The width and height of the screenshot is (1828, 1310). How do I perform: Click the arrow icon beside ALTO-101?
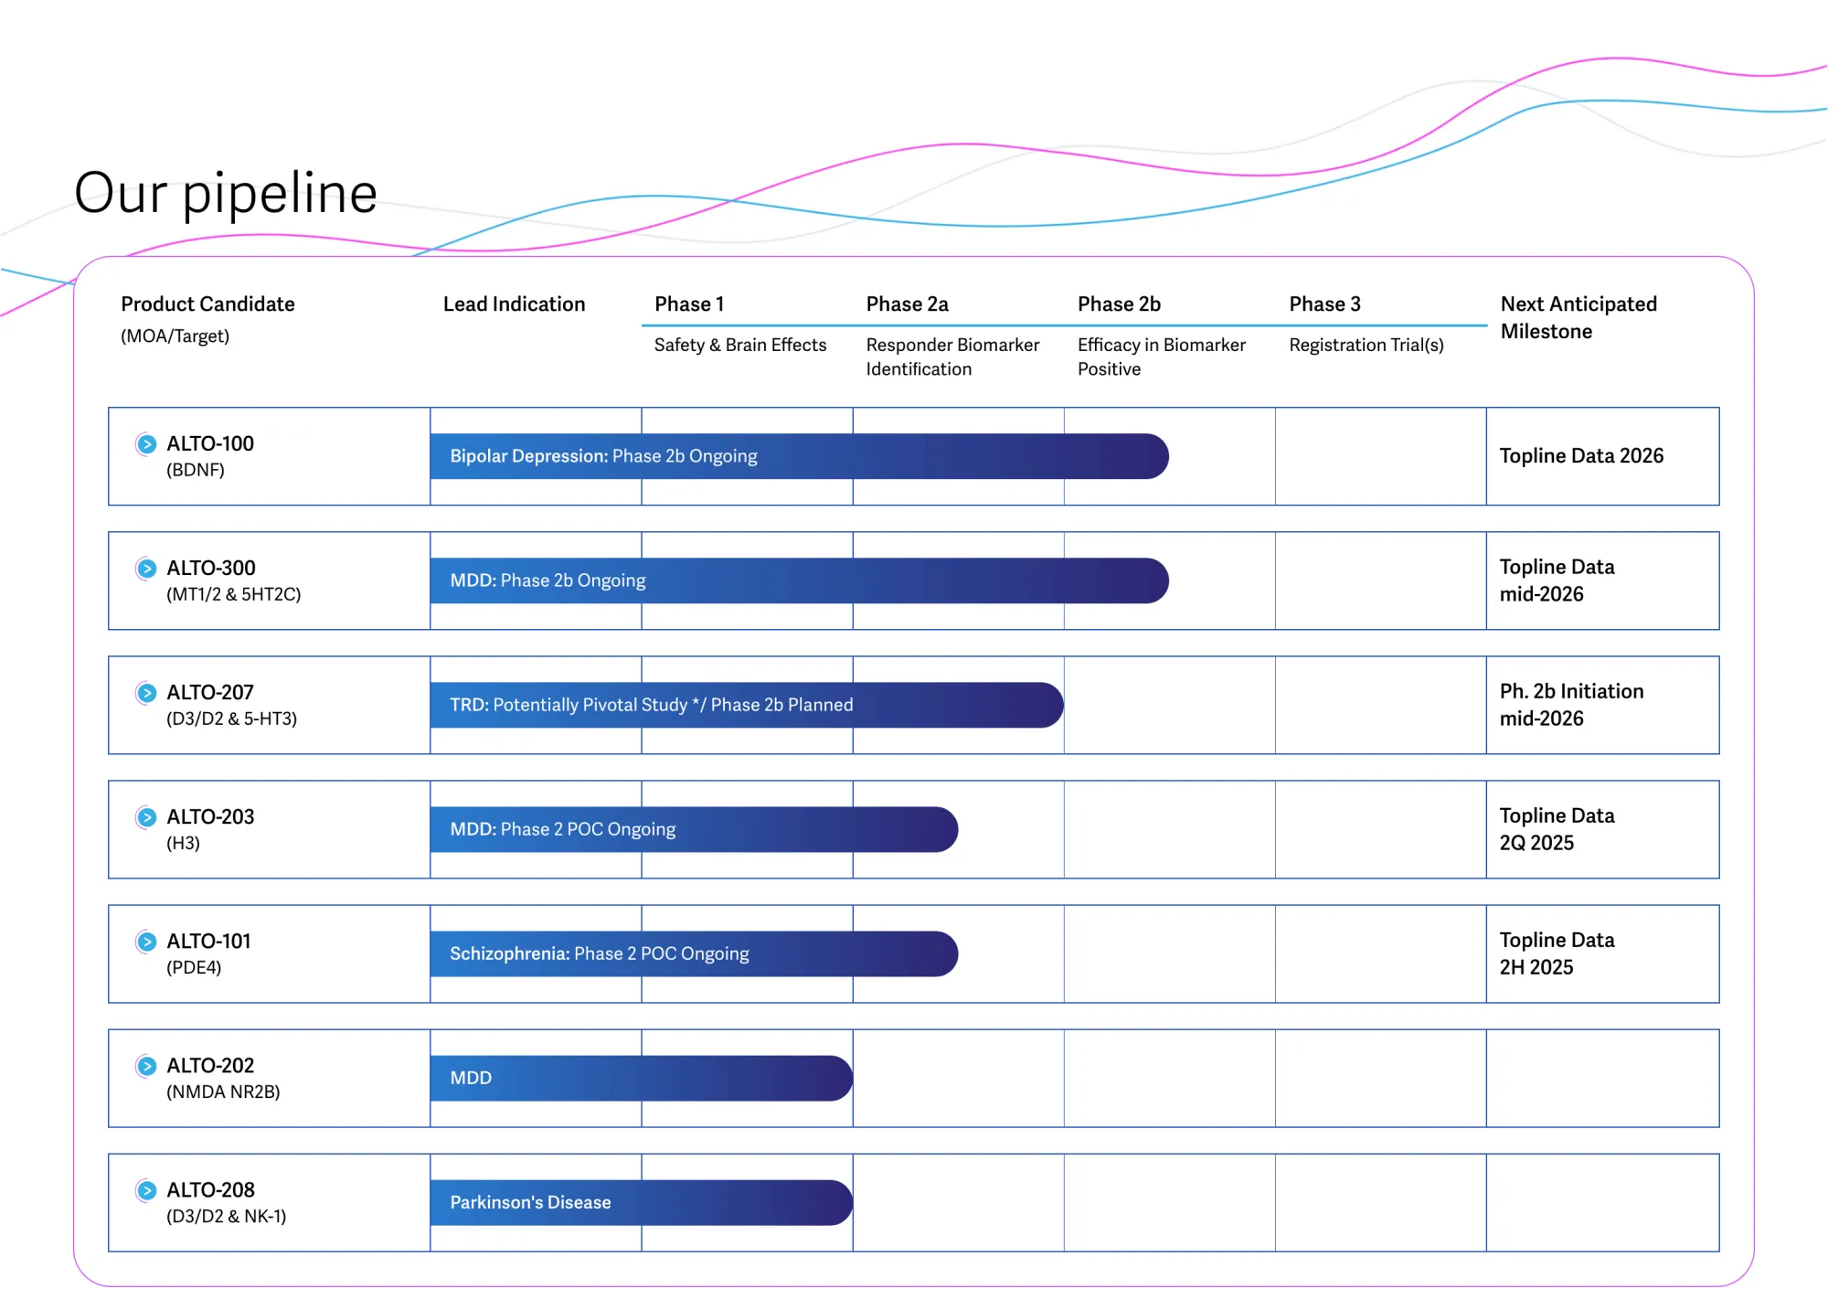point(146,942)
